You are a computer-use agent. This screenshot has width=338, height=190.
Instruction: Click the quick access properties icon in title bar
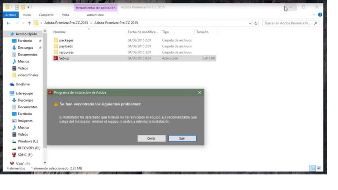pyautogui.click(x=16, y=7)
